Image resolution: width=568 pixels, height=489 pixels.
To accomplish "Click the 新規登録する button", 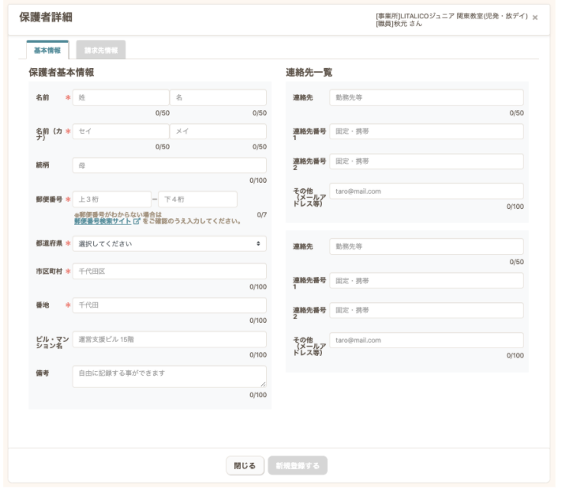I will tap(298, 465).
